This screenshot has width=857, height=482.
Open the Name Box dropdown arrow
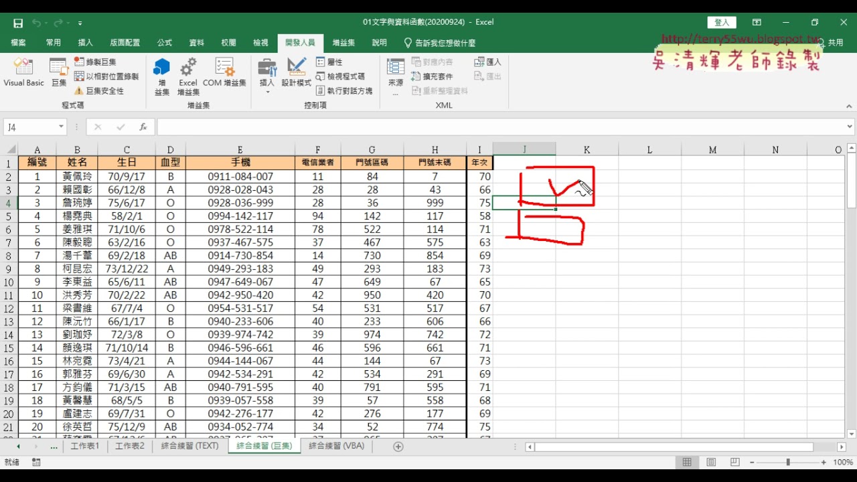pos(62,127)
